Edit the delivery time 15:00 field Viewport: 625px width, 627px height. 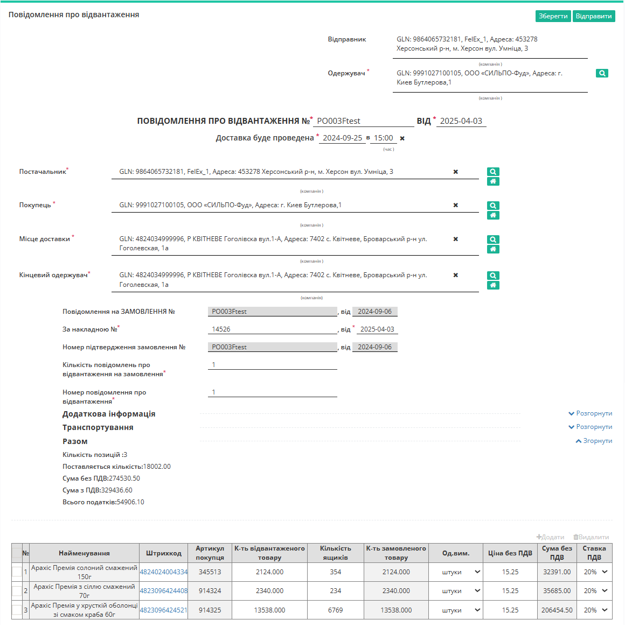pos(383,138)
